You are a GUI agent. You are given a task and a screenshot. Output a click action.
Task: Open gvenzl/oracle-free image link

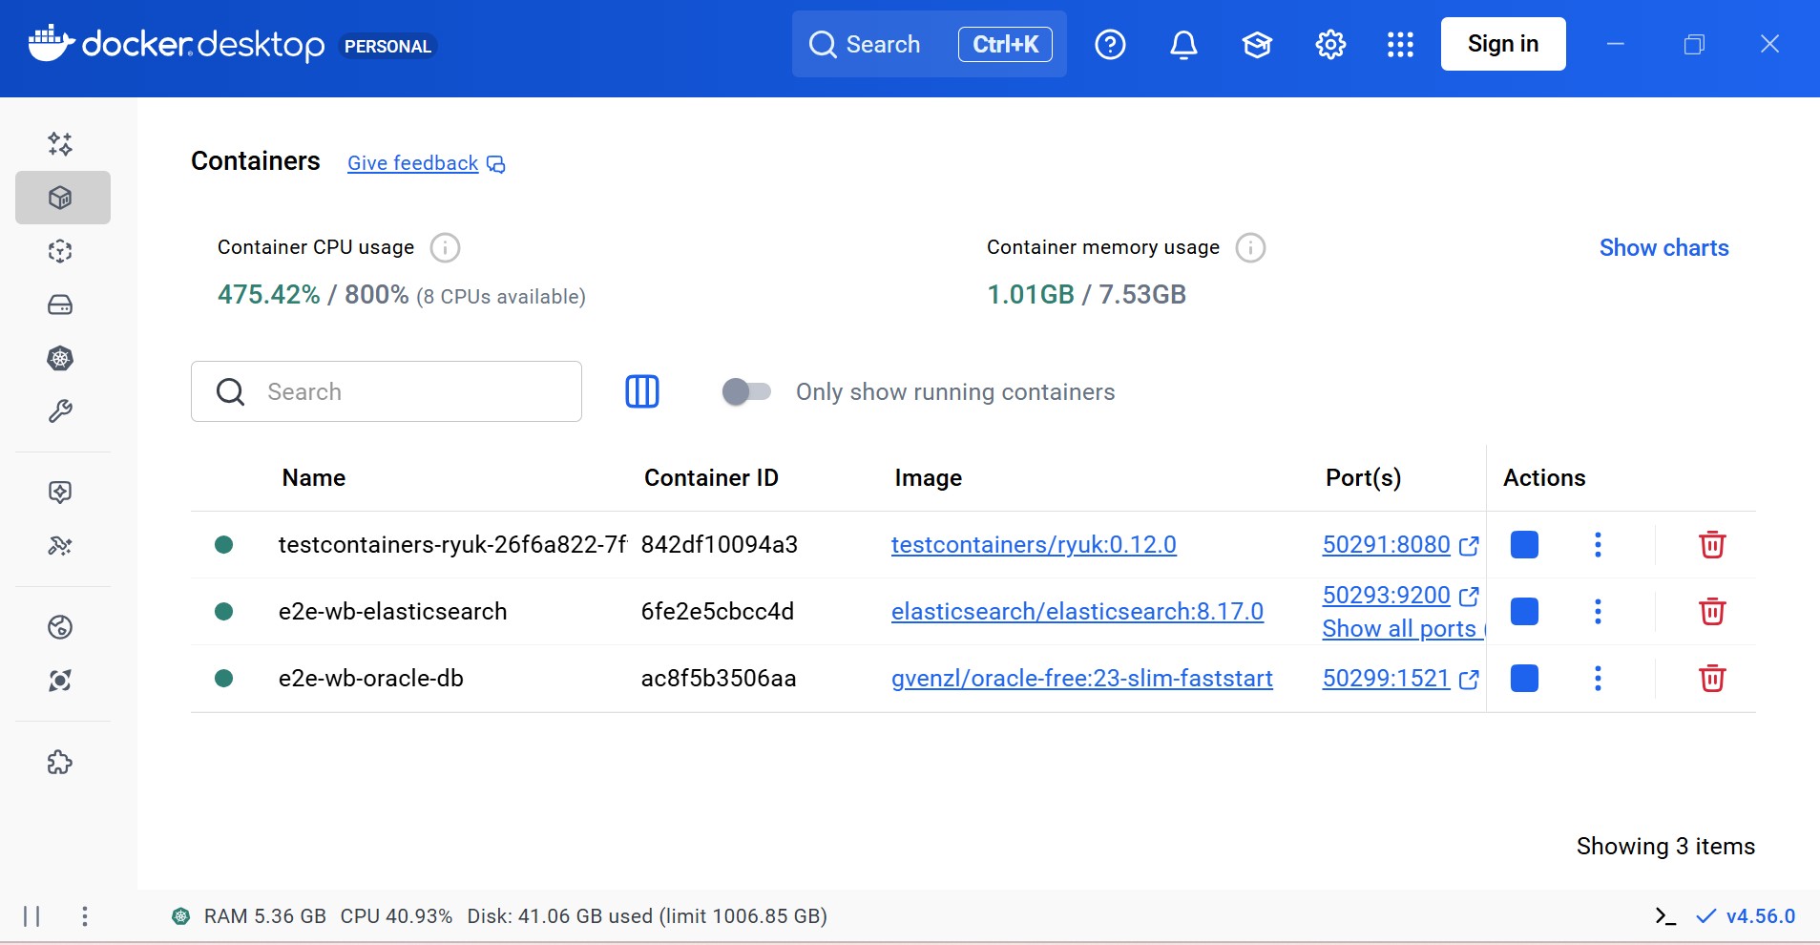pyautogui.click(x=1082, y=679)
